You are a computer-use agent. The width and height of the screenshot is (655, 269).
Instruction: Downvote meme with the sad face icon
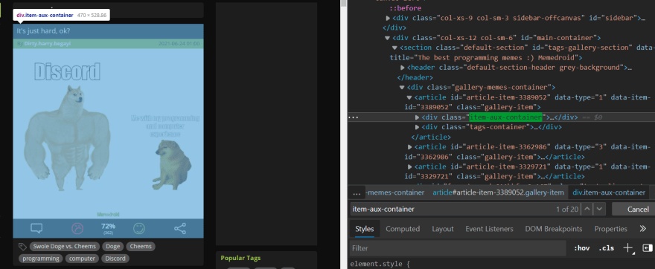click(77, 228)
